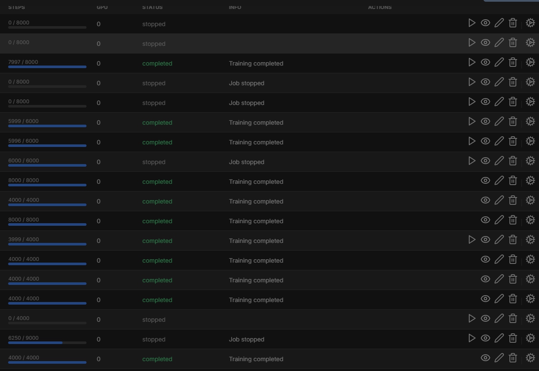Open gear menu for 6250 / 9000 job
Image resolution: width=539 pixels, height=371 pixels.
(x=530, y=338)
